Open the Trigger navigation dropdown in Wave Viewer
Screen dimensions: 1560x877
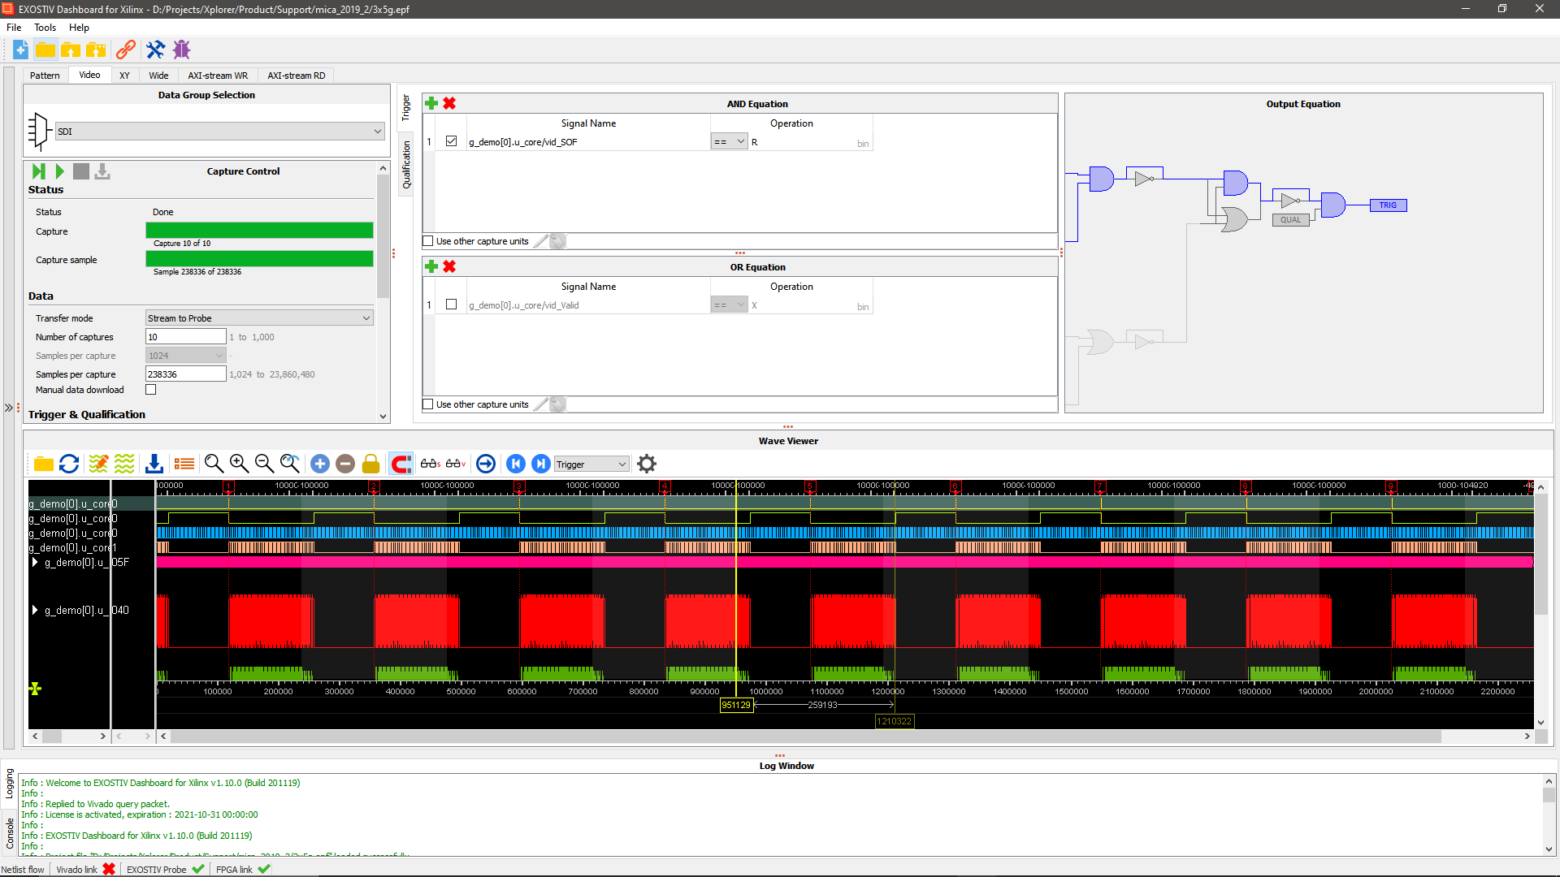(591, 464)
